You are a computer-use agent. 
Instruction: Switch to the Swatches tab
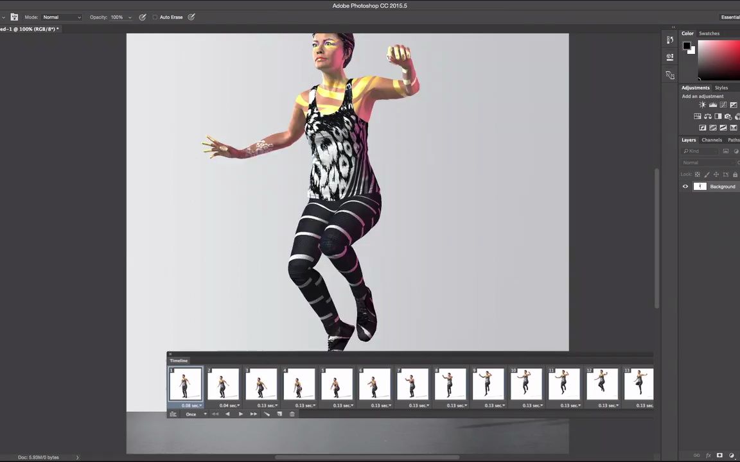(709, 33)
